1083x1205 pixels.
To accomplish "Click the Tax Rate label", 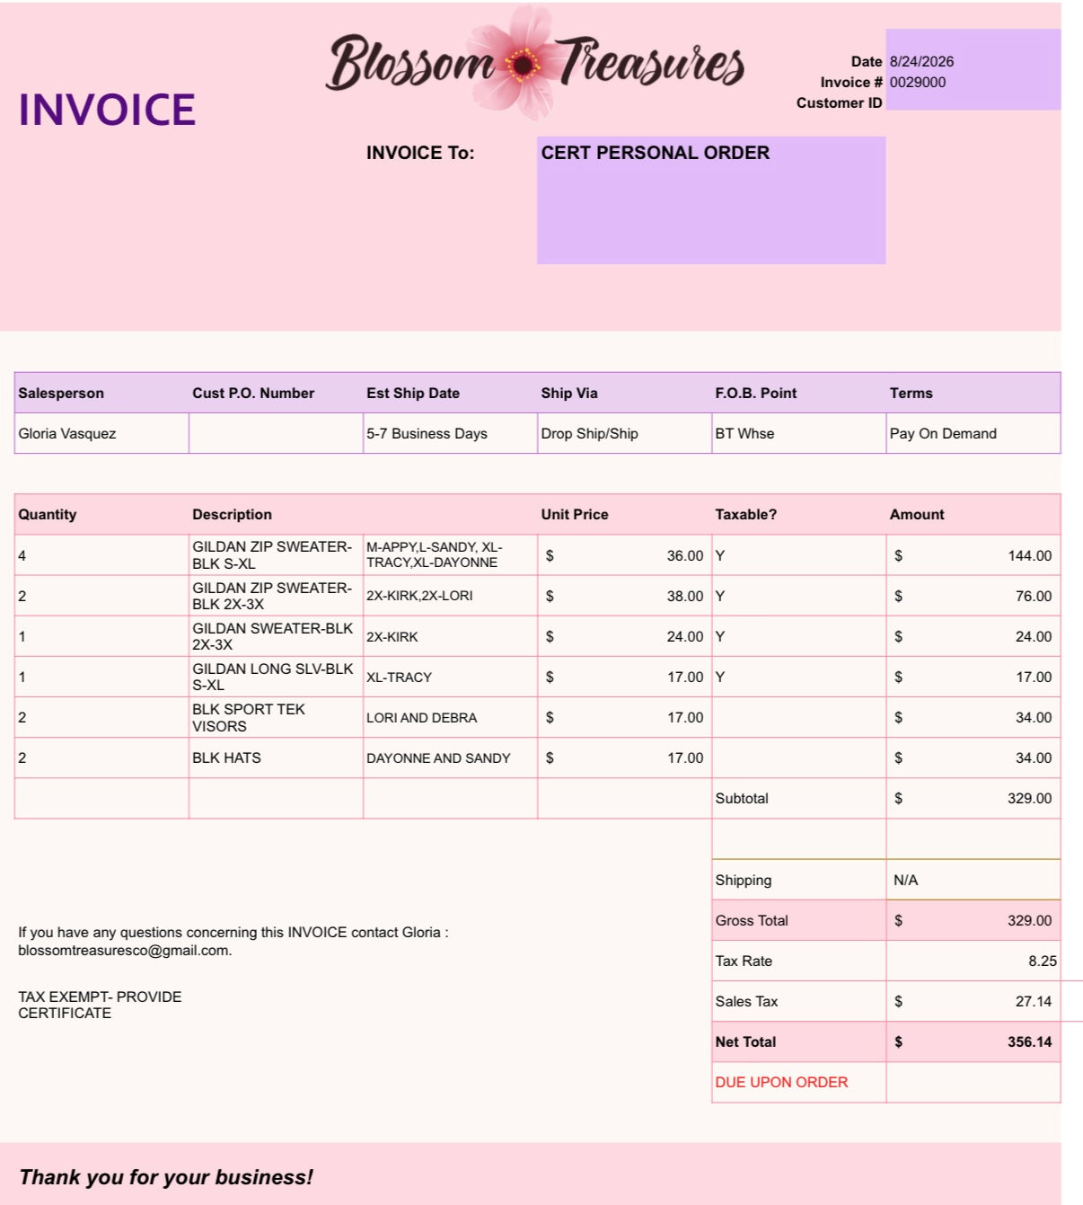I will [744, 961].
